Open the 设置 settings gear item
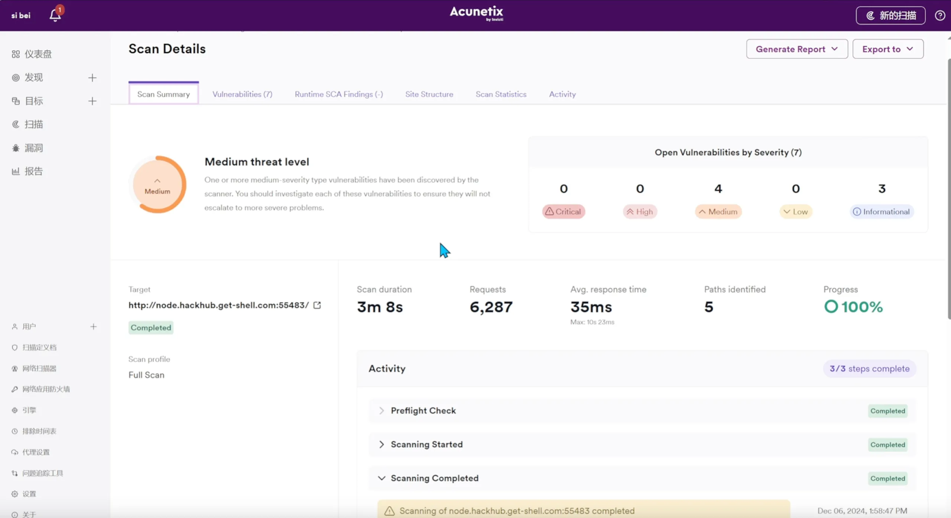The image size is (951, 518). (x=29, y=494)
